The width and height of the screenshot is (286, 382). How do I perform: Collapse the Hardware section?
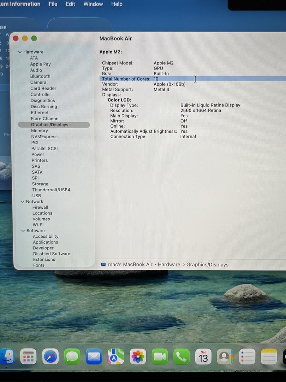[x=20, y=52]
